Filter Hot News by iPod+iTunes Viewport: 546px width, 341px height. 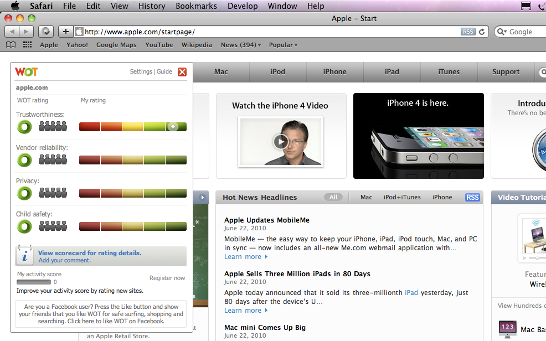pos(402,197)
